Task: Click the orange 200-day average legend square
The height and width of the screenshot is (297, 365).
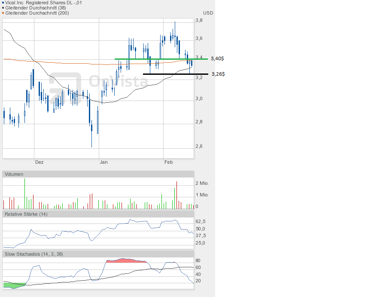Action: tap(3, 13)
